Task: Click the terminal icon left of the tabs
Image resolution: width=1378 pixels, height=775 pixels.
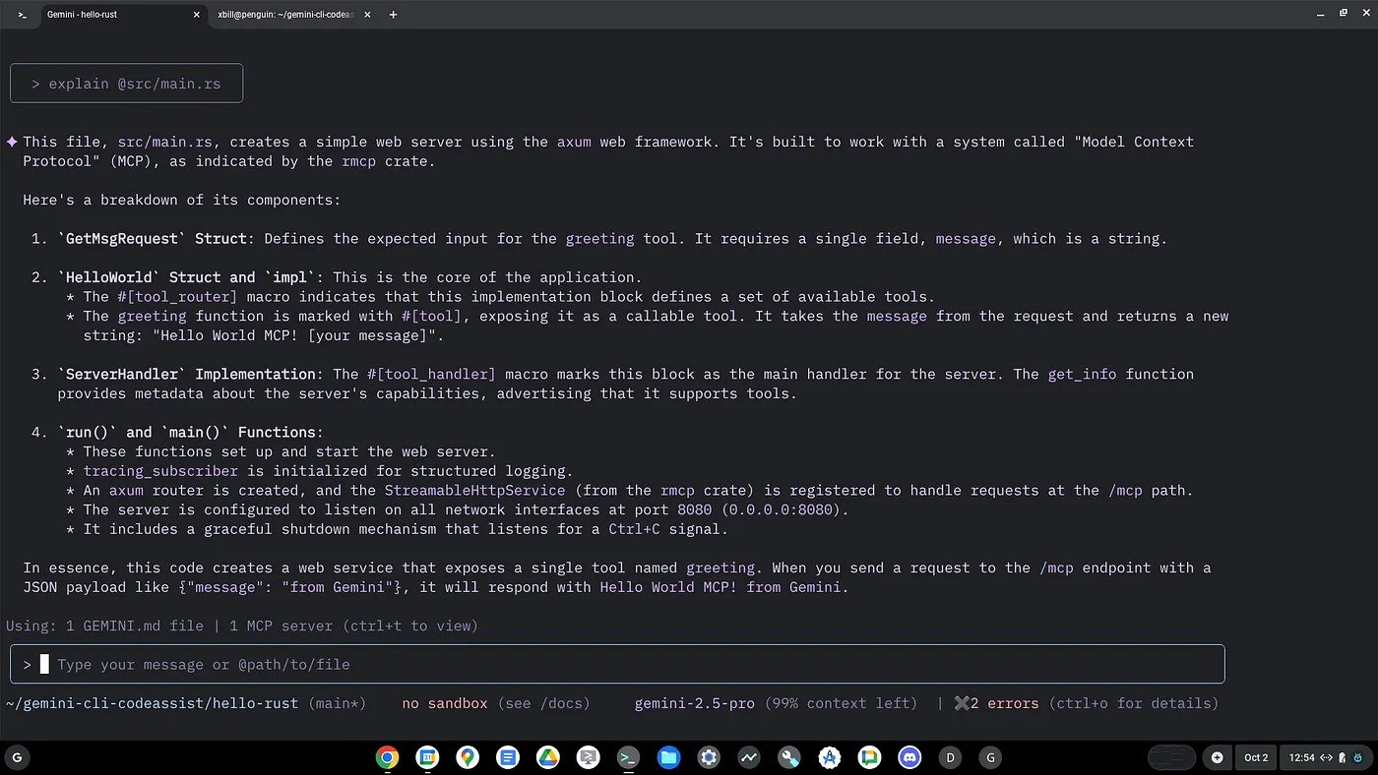Action: [x=22, y=15]
